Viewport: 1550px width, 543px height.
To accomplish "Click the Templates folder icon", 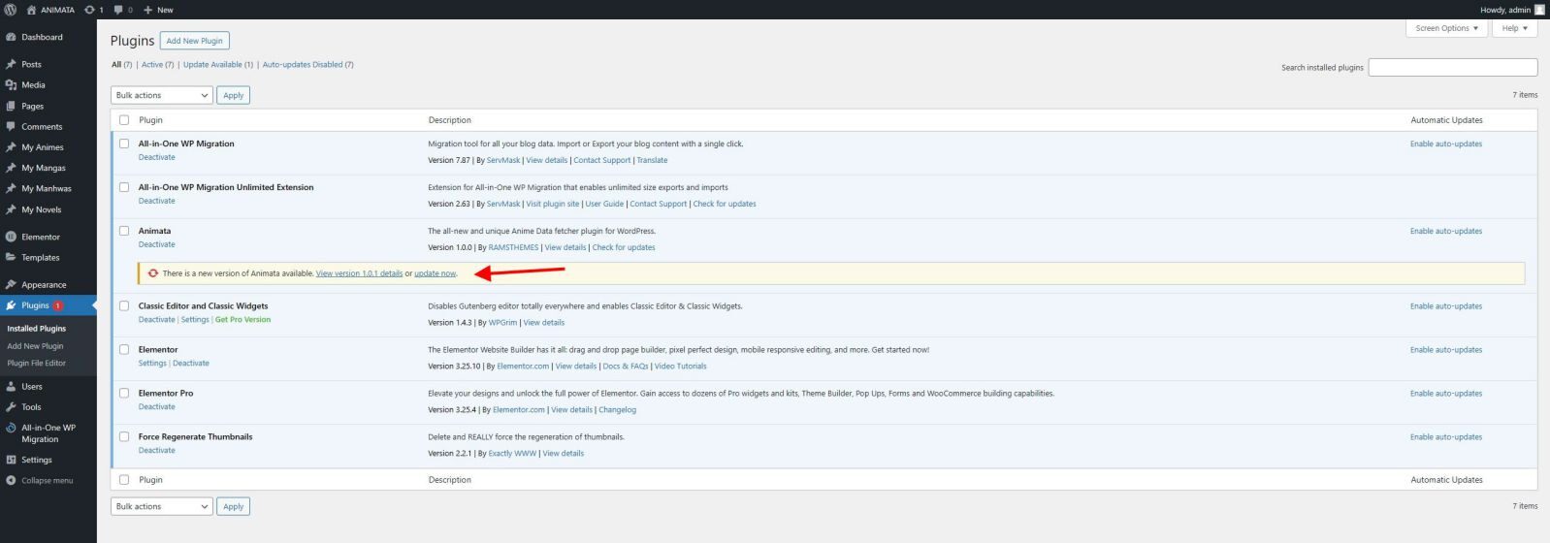I will (x=11, y=258).
